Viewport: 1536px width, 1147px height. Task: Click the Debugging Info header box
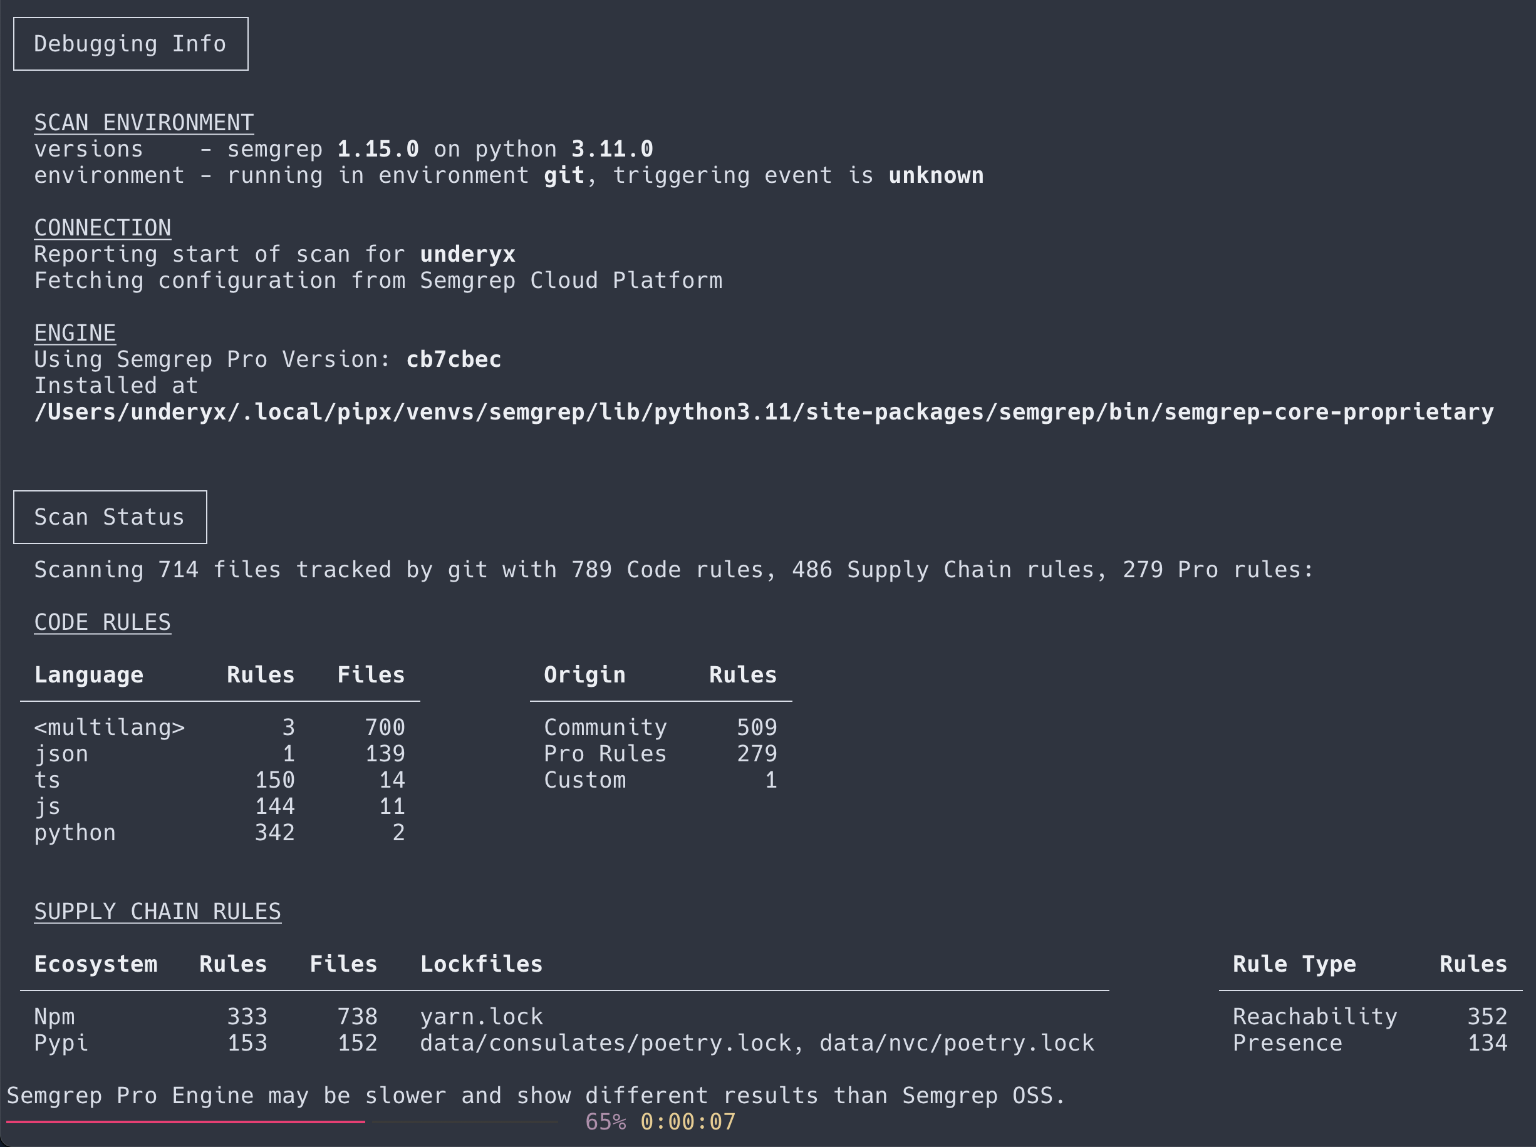coord(130,44)
